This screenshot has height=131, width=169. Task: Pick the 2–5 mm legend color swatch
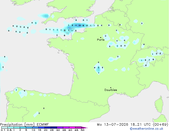[23, 128]
